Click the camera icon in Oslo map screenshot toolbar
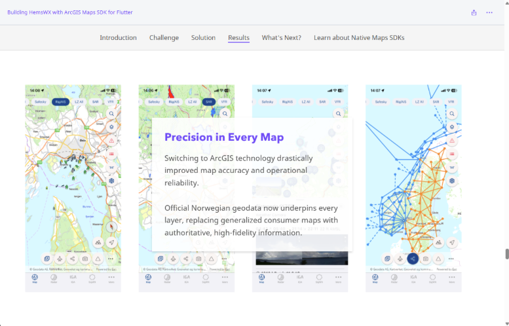509x326 pixels. click(85, 259)
